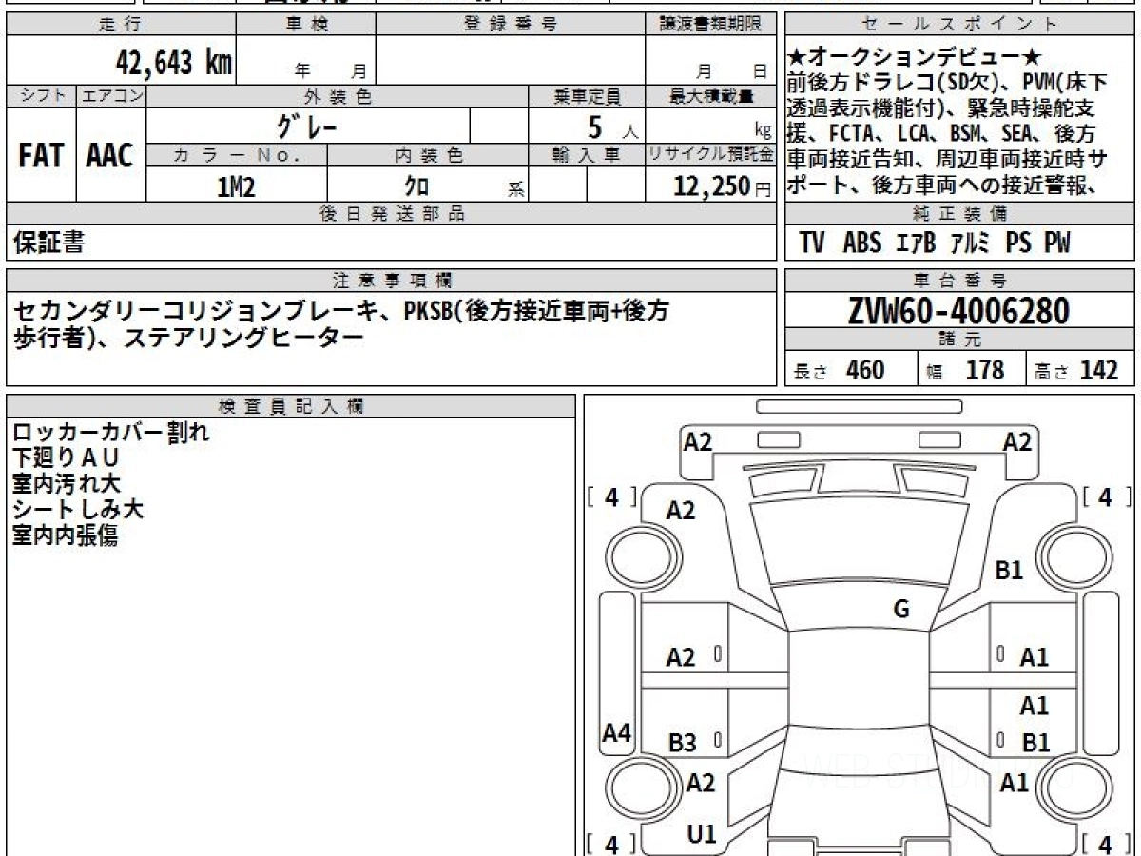Click the 検査員記入欄 header
This screenshot has height=856, width=1141.
click(291, 406)
